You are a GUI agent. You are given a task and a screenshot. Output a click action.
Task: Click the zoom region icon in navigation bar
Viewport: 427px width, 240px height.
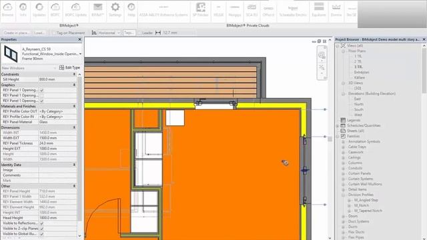[x=322, y=67]
